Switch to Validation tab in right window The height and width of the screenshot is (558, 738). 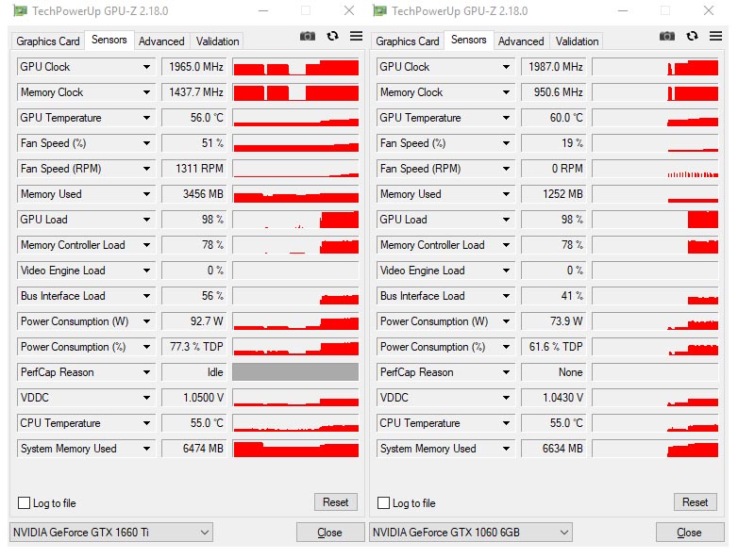pos(577,41)
